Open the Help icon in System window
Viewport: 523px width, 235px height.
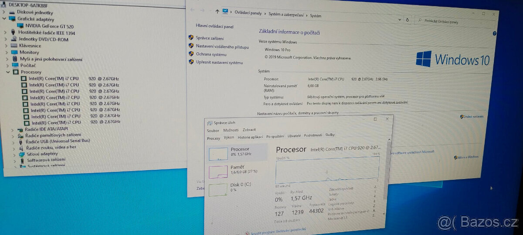click(495, 33)
